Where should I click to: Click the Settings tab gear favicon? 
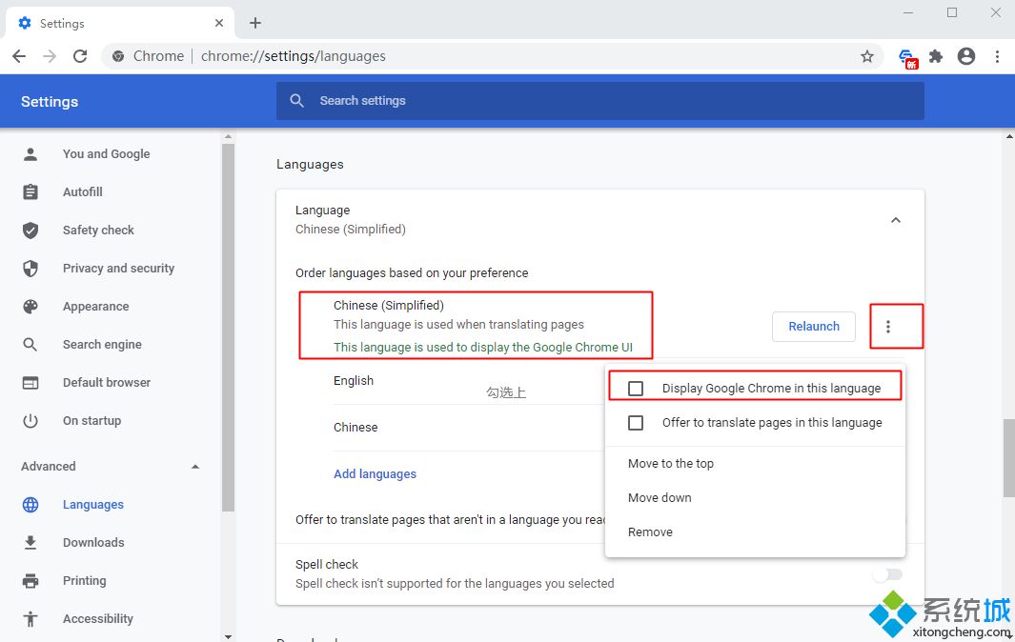pos(25,23)
